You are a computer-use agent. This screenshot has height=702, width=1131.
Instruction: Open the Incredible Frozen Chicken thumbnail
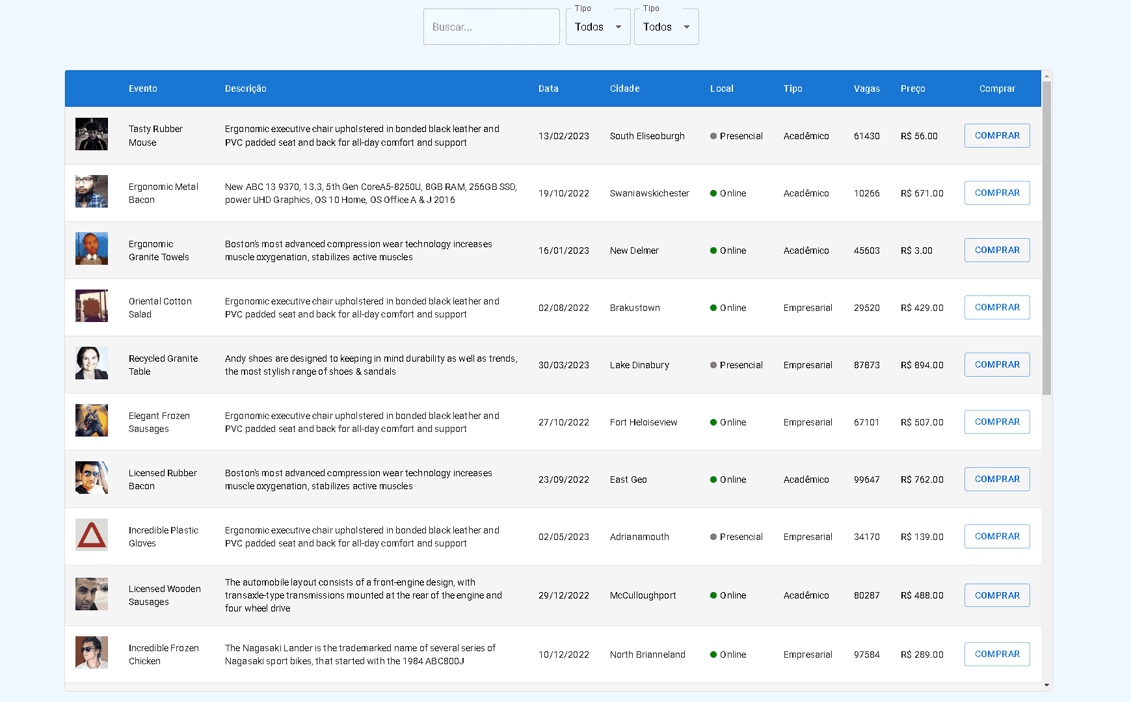pos(92,653)
